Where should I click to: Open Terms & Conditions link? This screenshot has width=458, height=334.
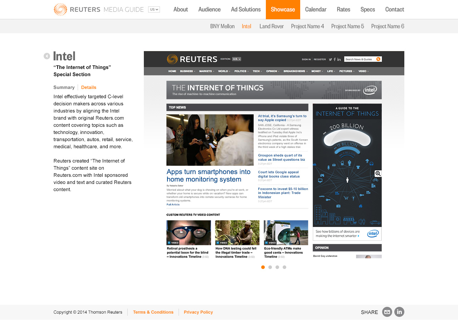click(x=153, y=312)
